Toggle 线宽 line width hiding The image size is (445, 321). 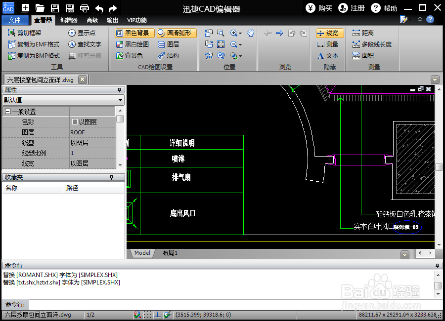[x=329, y=33]
